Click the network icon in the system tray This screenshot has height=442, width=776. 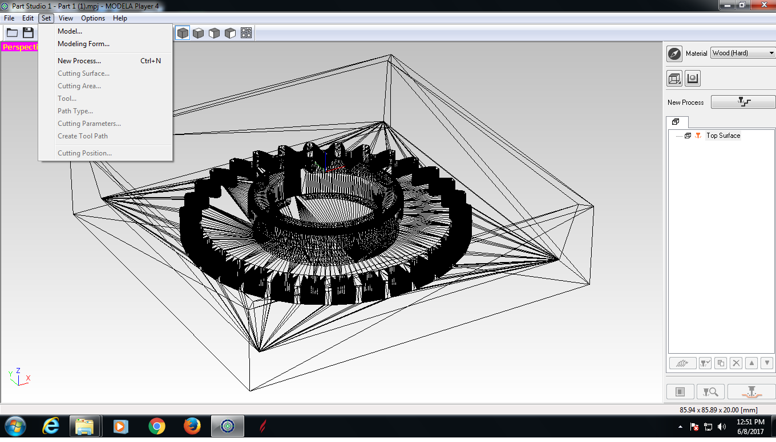point(709,427)
